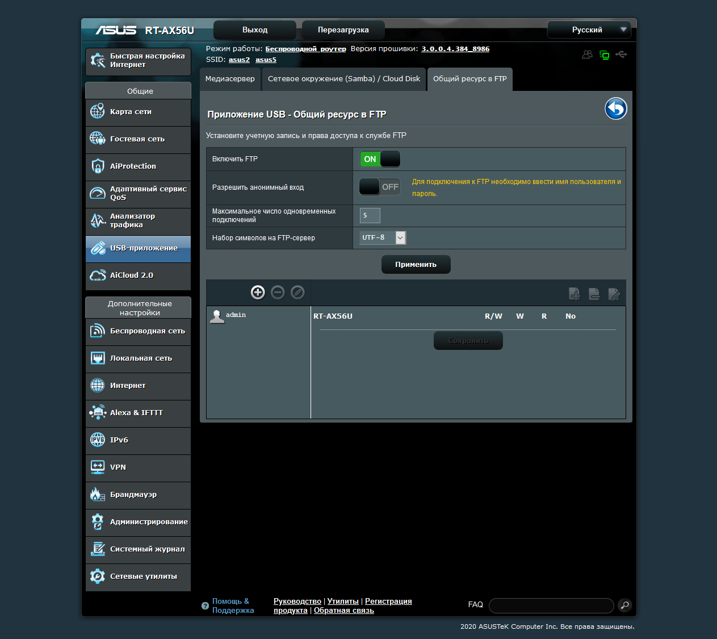Open Адаптивный сервис QoS
717x639 pixels.
[x=138, y=194]
